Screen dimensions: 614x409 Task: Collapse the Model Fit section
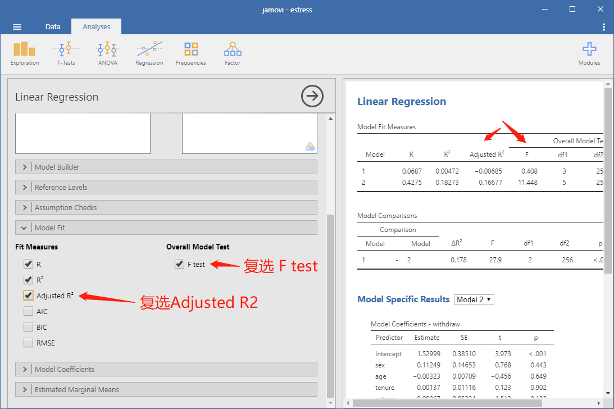point(166,228)
